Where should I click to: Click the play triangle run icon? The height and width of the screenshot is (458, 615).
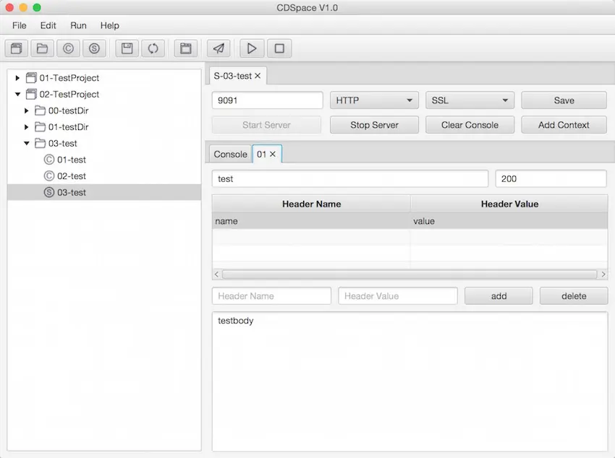click(251, 48)
